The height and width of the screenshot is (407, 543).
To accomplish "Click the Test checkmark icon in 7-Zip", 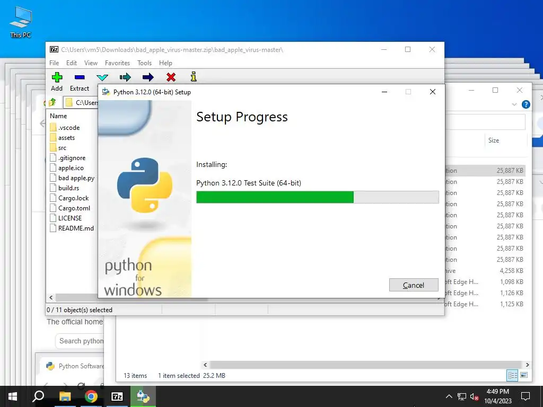I will pos(102,77).
